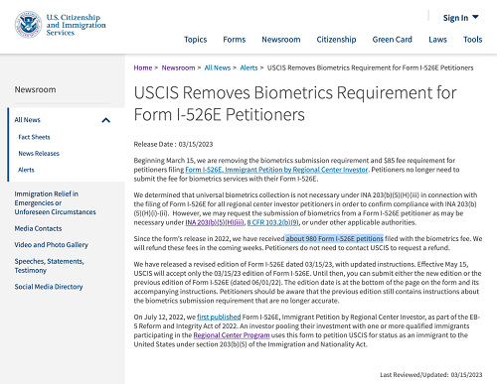Open the Citizenship menu

[x=336, y=40]
